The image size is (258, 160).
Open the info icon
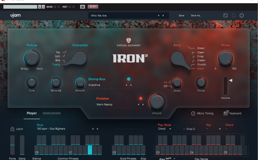pos(241,15)
